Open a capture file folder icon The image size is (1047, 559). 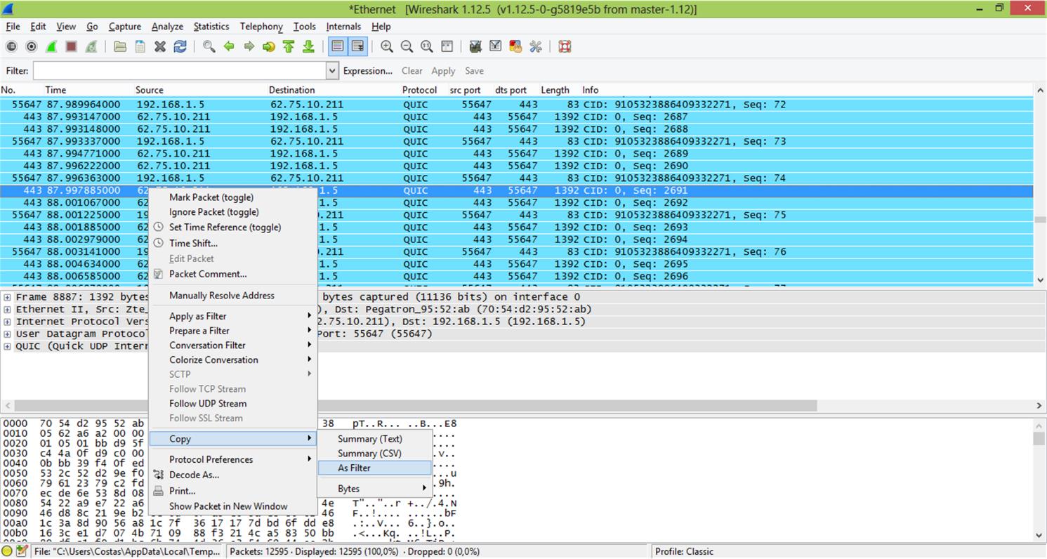120,46
